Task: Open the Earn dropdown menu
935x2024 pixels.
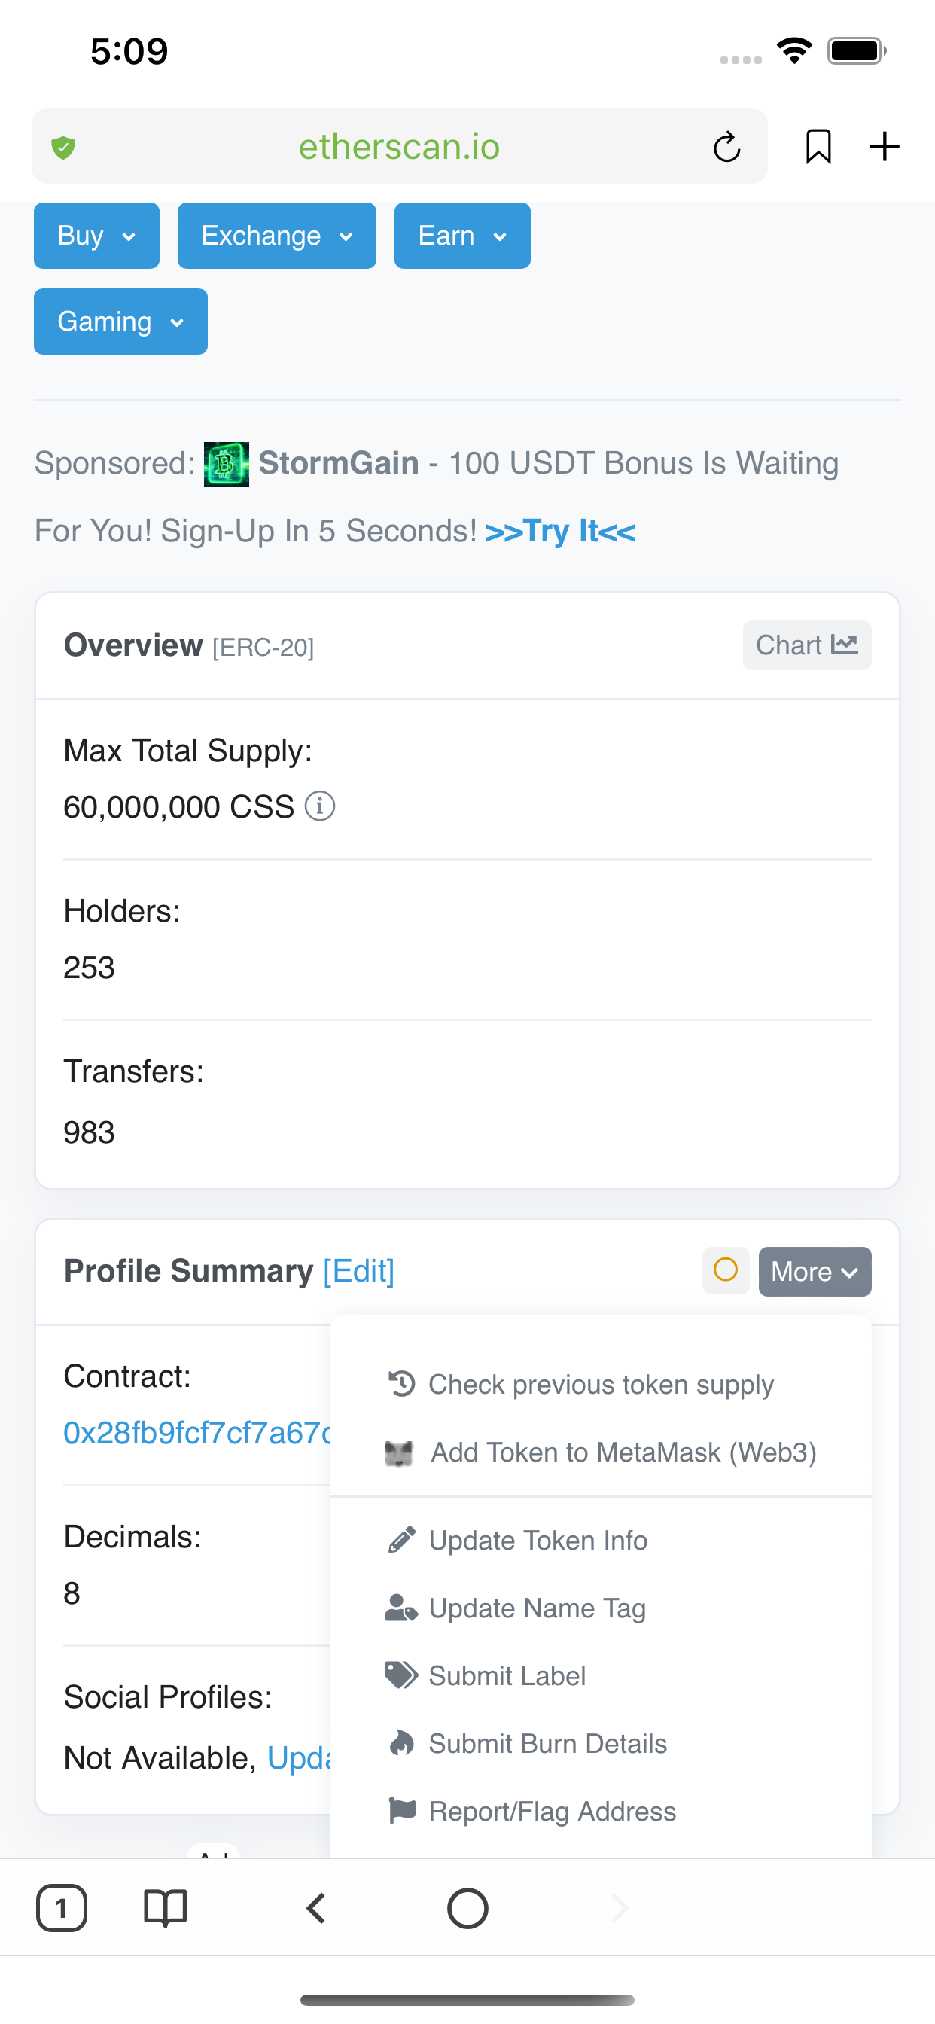Action: pyautogui.click(x=462, y=236)
